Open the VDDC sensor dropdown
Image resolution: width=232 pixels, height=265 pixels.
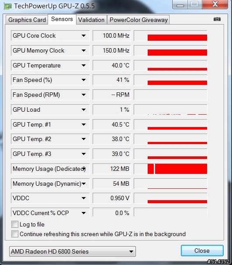(x=83, y=198)
